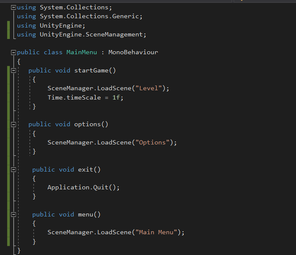Click the MainMenu class name
This screenshot has height=255, width=296.
tap(82, 53)
